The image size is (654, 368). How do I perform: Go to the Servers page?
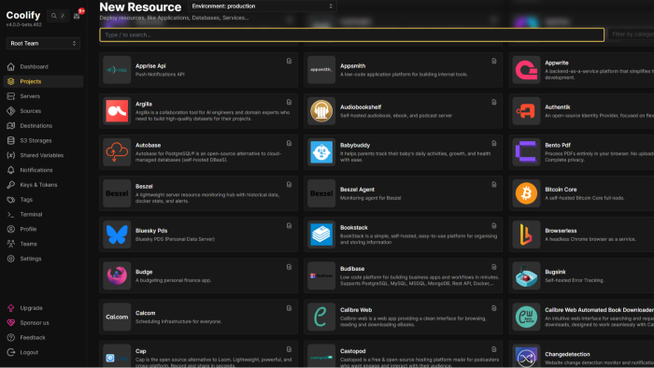coord(43,96)
